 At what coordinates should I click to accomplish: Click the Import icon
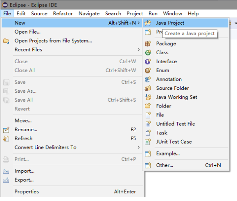click(x=6, y=171)
